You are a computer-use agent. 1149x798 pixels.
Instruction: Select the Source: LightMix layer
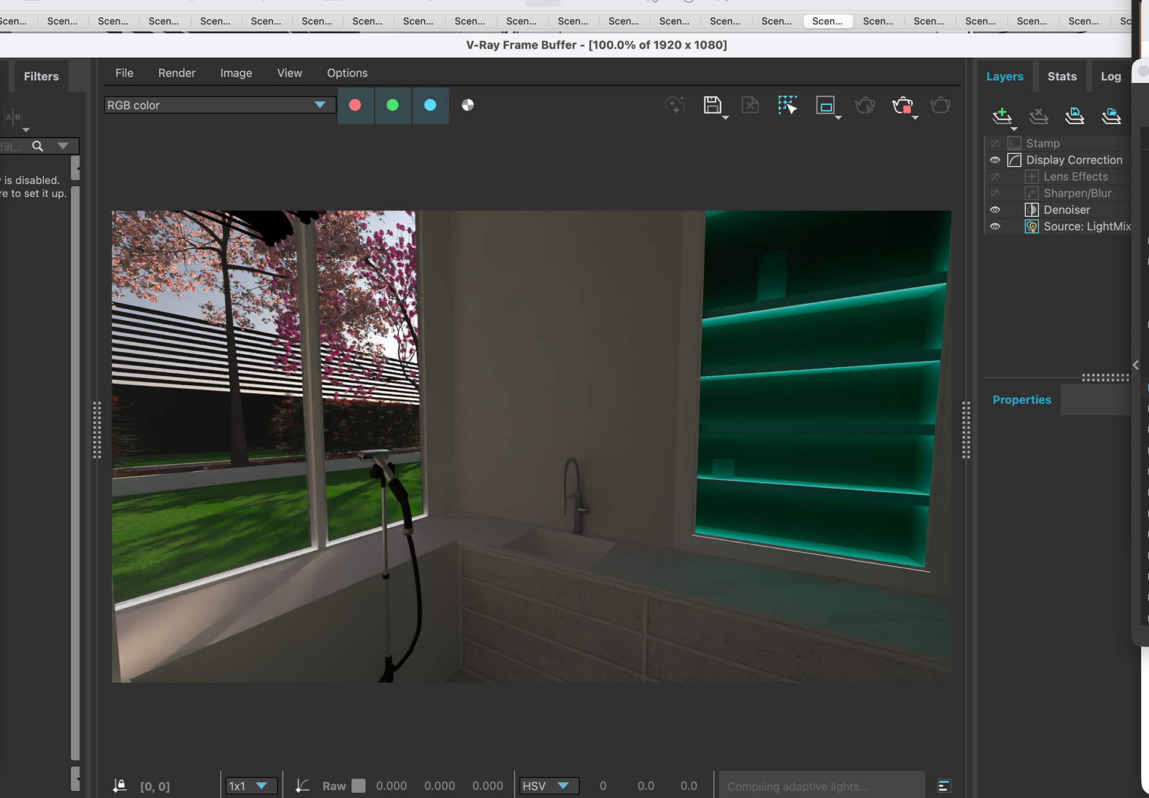click(1087, 227)
